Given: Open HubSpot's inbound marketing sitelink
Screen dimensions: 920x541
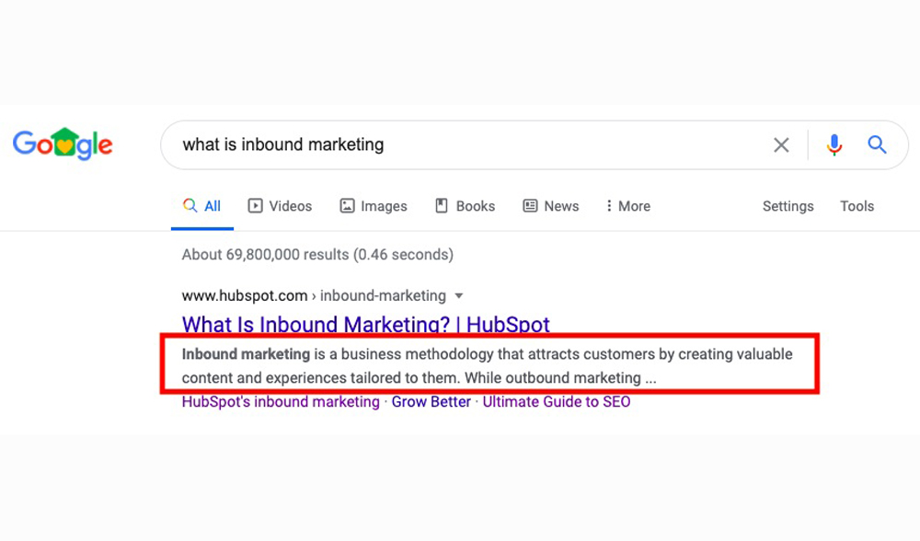Looking at the screenshot, I should click(x=281, y=402).
